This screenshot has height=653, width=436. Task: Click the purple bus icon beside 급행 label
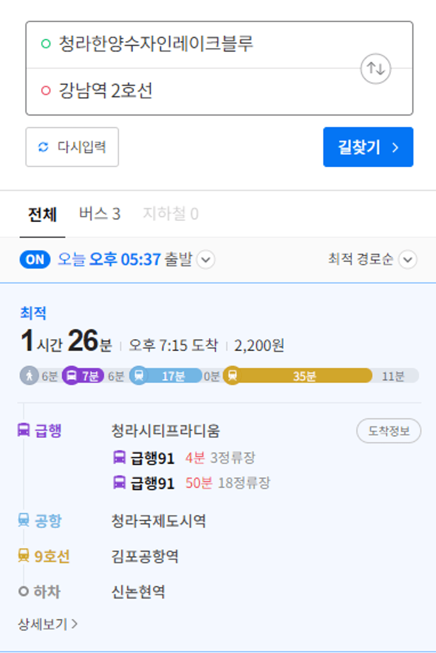24,430
